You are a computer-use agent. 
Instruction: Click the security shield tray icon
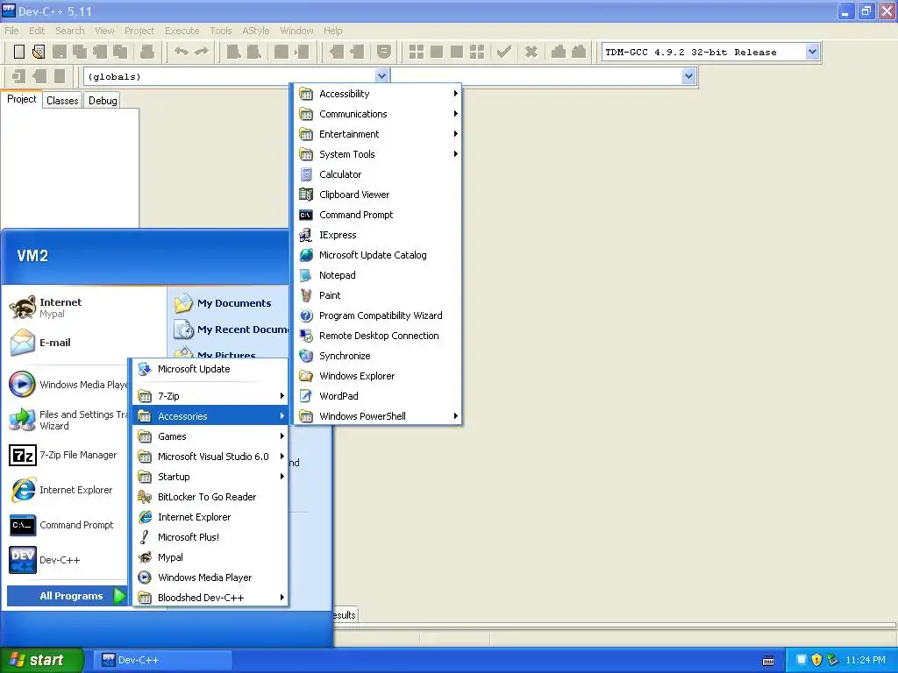[x=816, y=660]
